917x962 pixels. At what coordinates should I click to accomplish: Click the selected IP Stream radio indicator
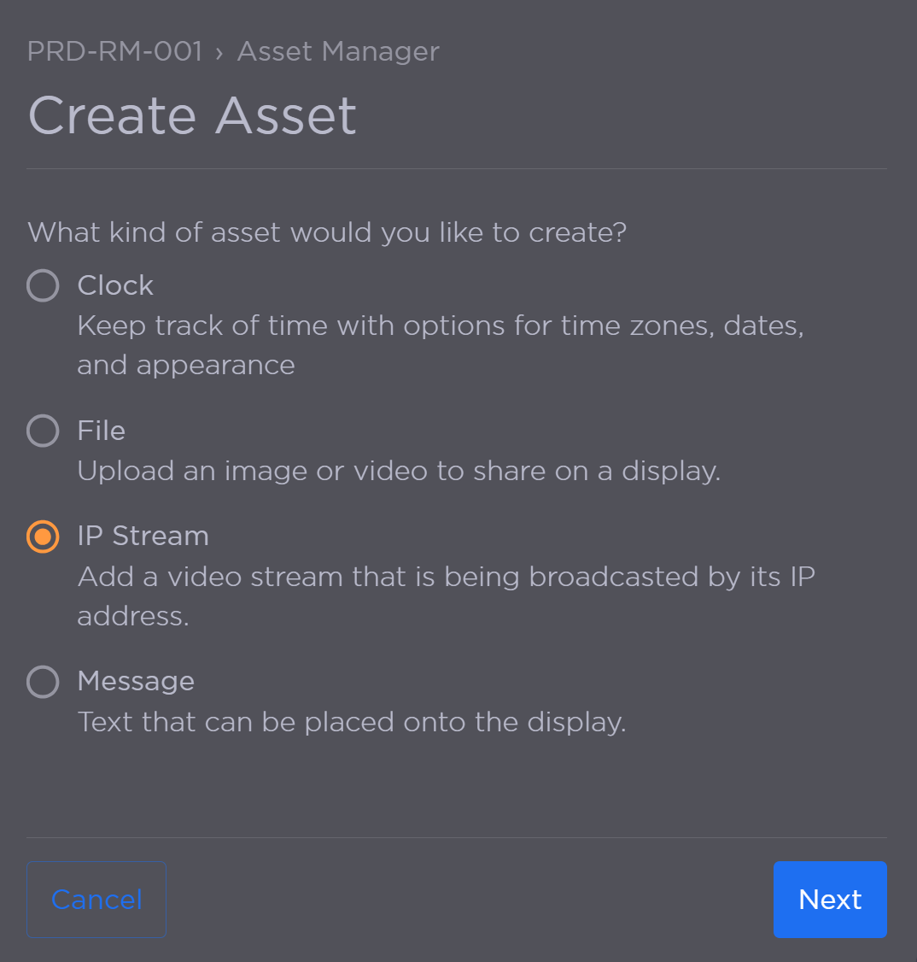[x=43, y=537]
